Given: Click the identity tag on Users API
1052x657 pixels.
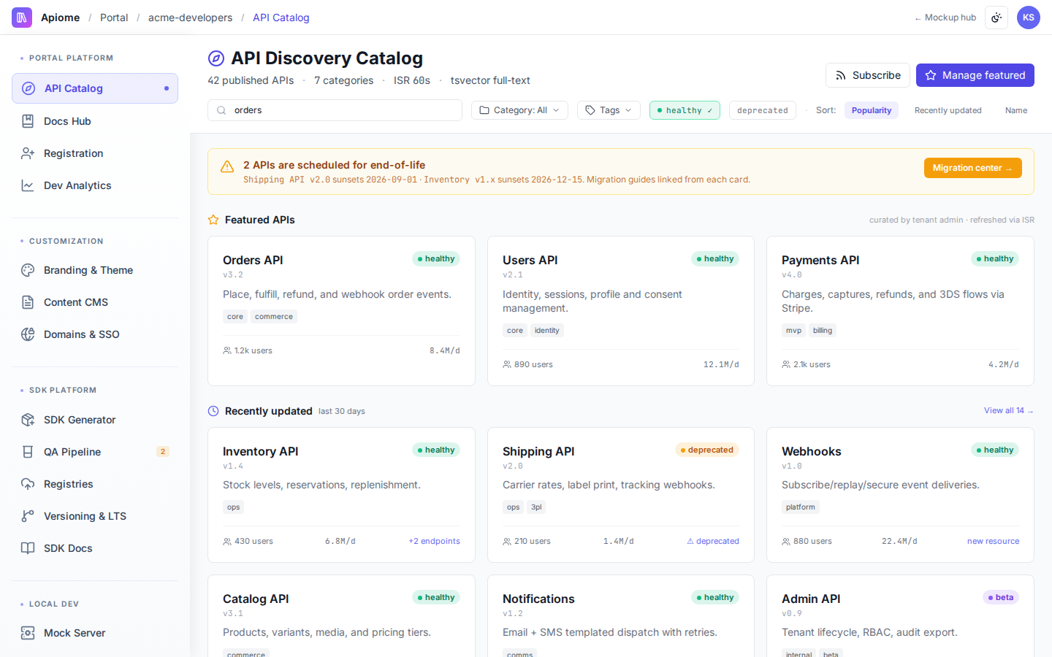Looking at the screenshot, I should tap(546, 331).
